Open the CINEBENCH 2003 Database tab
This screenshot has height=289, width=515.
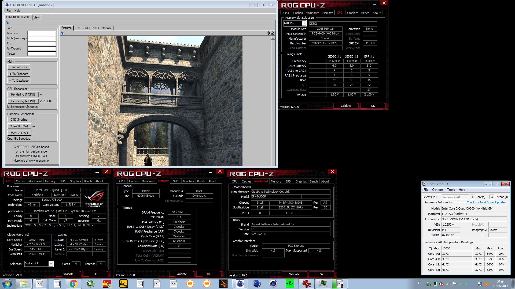(x=93, y=28)
